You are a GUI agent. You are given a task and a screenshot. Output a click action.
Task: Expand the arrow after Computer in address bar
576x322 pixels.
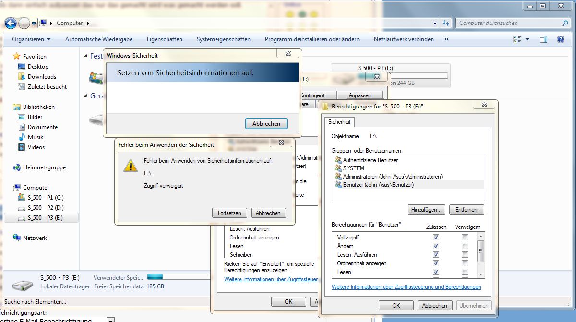pos(88,23)
